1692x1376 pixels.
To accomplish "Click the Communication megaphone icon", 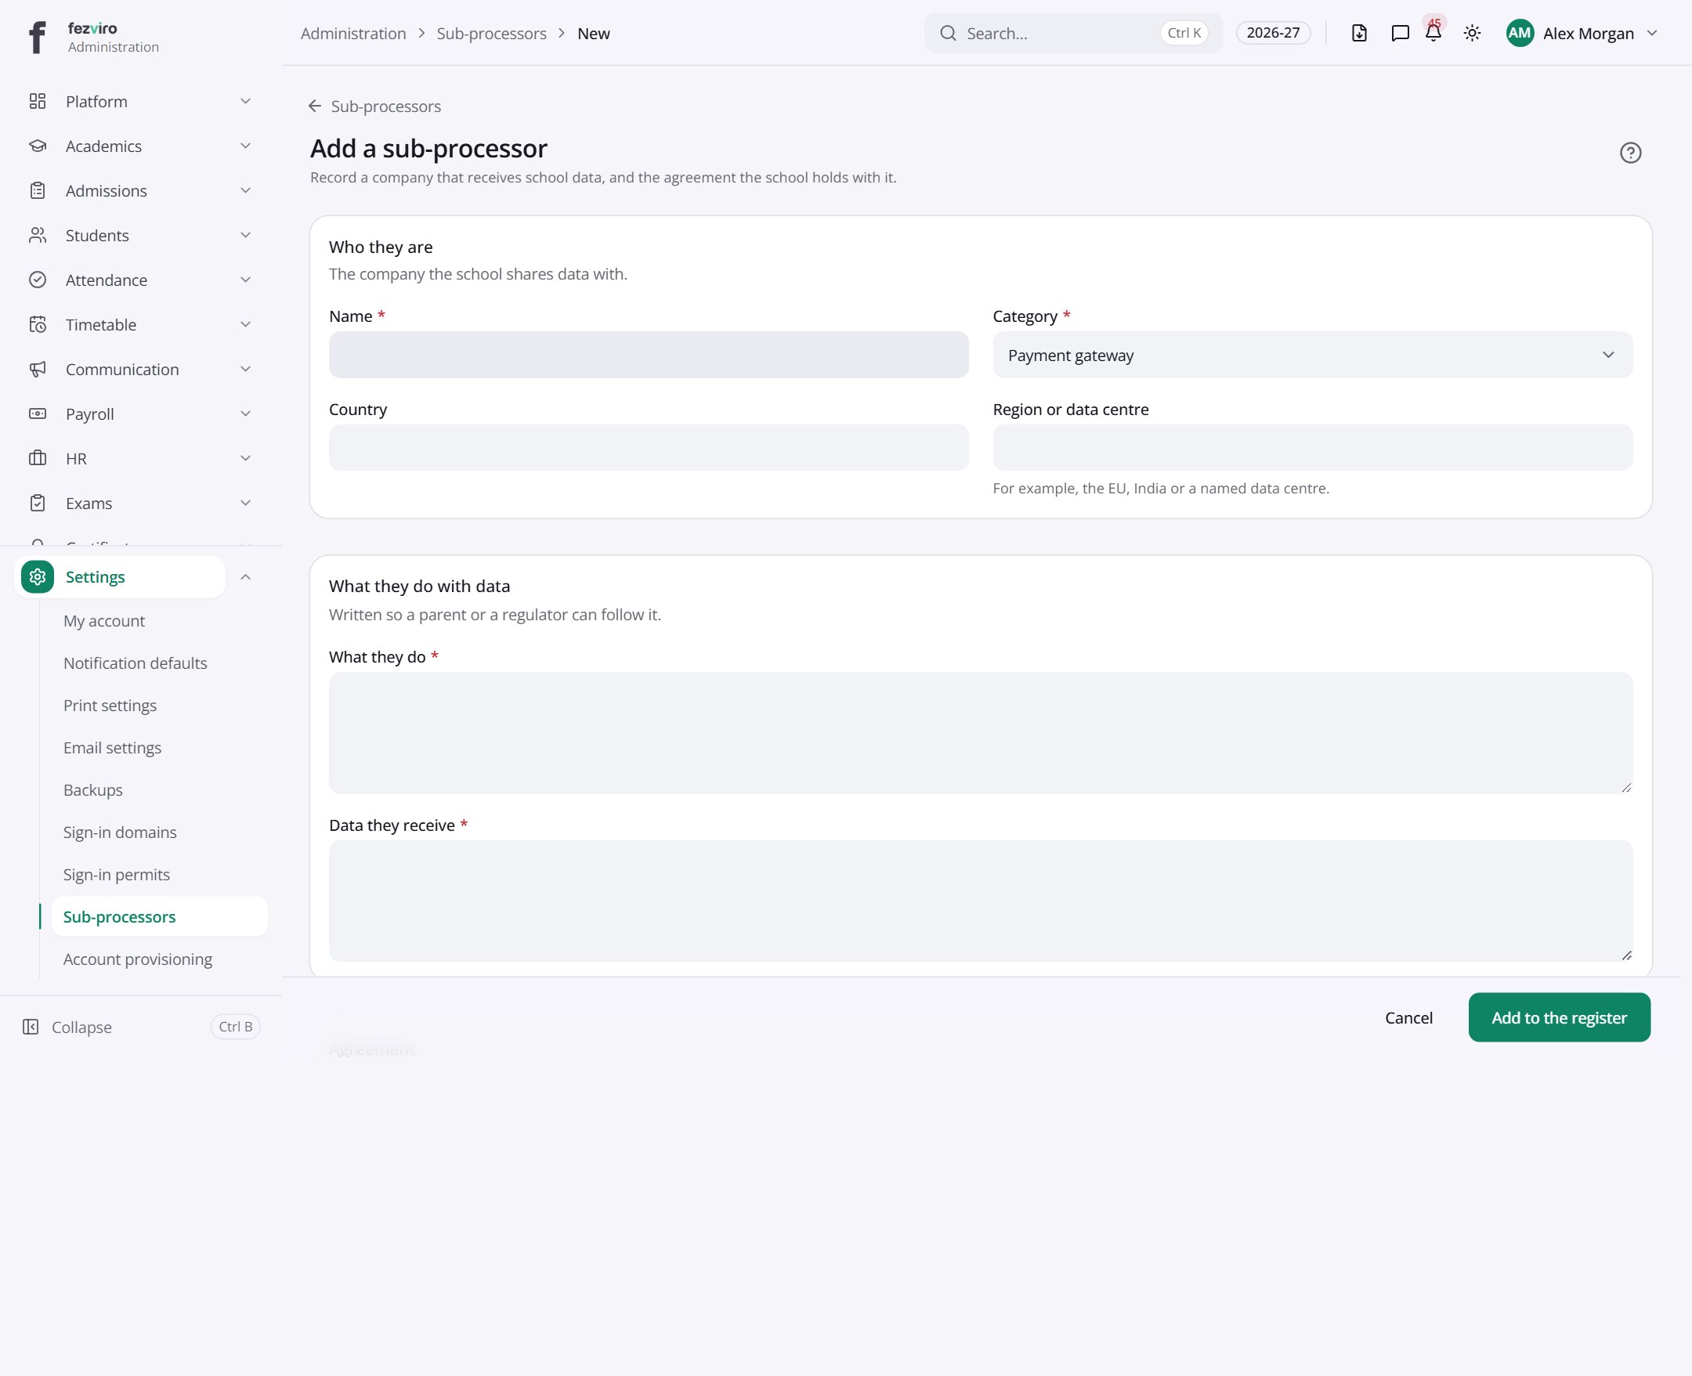I will click(38, 370).
